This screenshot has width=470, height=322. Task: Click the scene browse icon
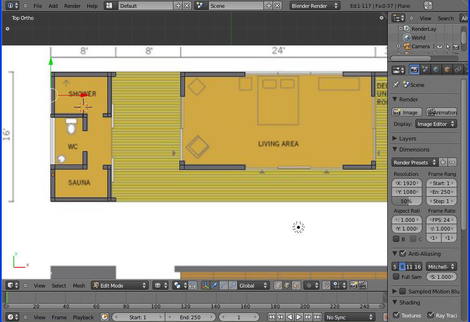pos(200,6)
